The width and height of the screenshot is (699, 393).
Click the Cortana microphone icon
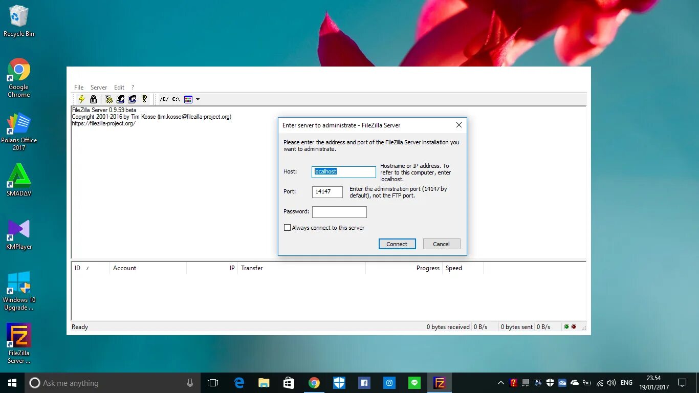(x=190, y=383)
